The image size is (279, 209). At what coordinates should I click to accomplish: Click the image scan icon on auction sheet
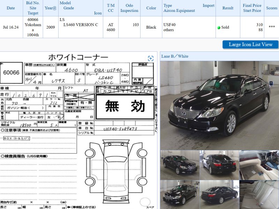click(x=151, y=58)
